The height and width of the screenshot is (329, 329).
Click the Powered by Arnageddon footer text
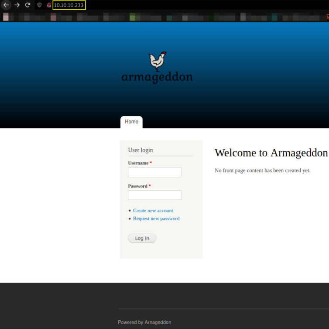[144, 322]
